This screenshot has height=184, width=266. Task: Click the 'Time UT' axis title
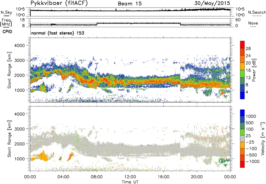130,182
